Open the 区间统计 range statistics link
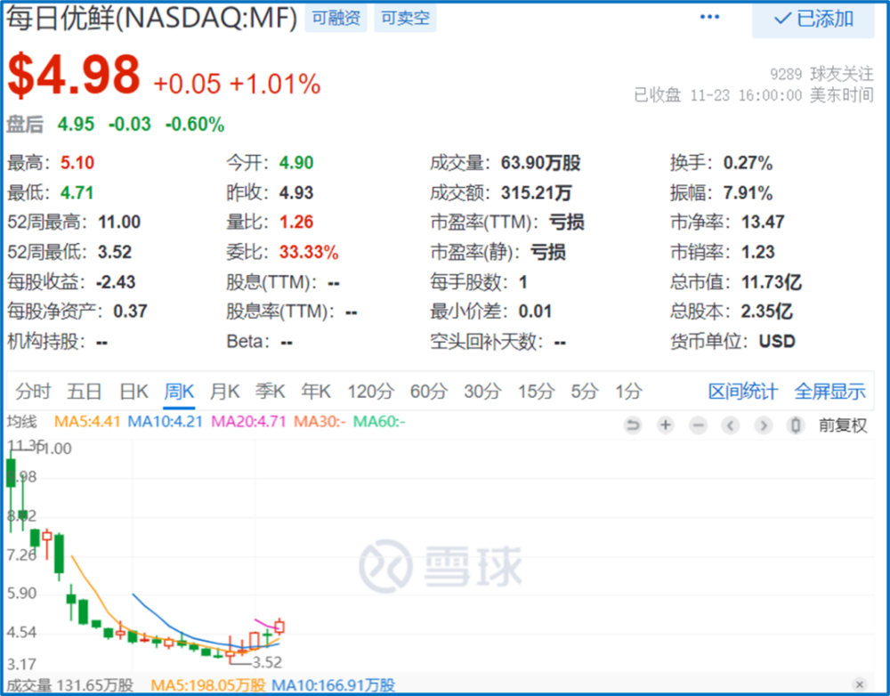 [742, 391]
